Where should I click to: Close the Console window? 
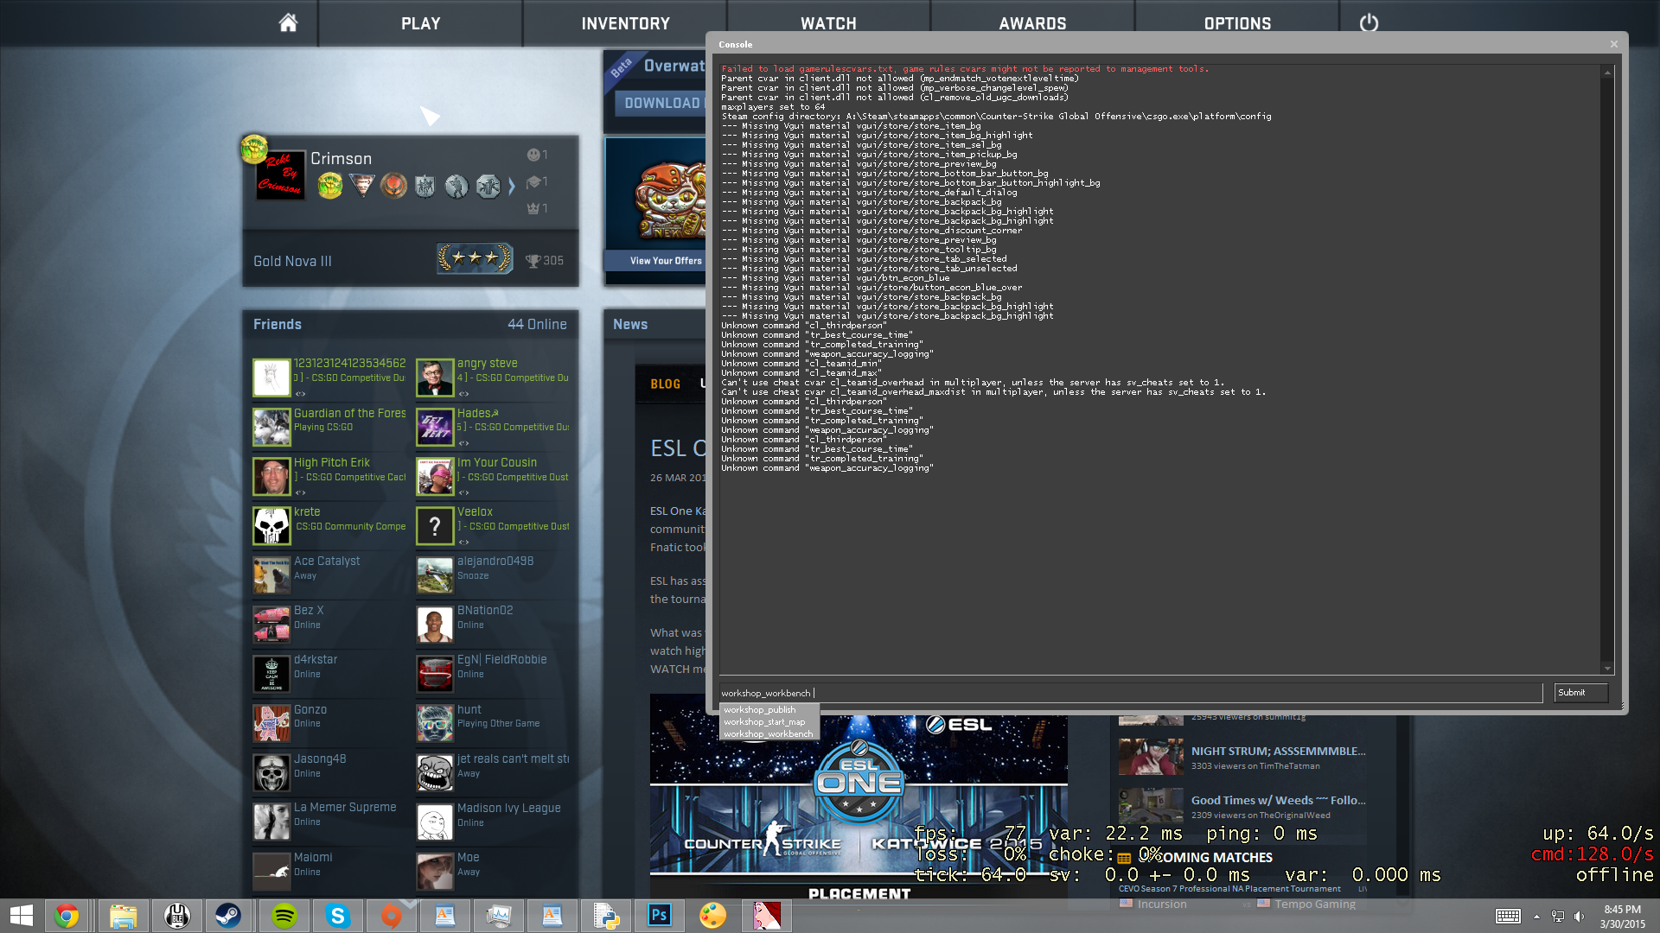(1613, 44)
